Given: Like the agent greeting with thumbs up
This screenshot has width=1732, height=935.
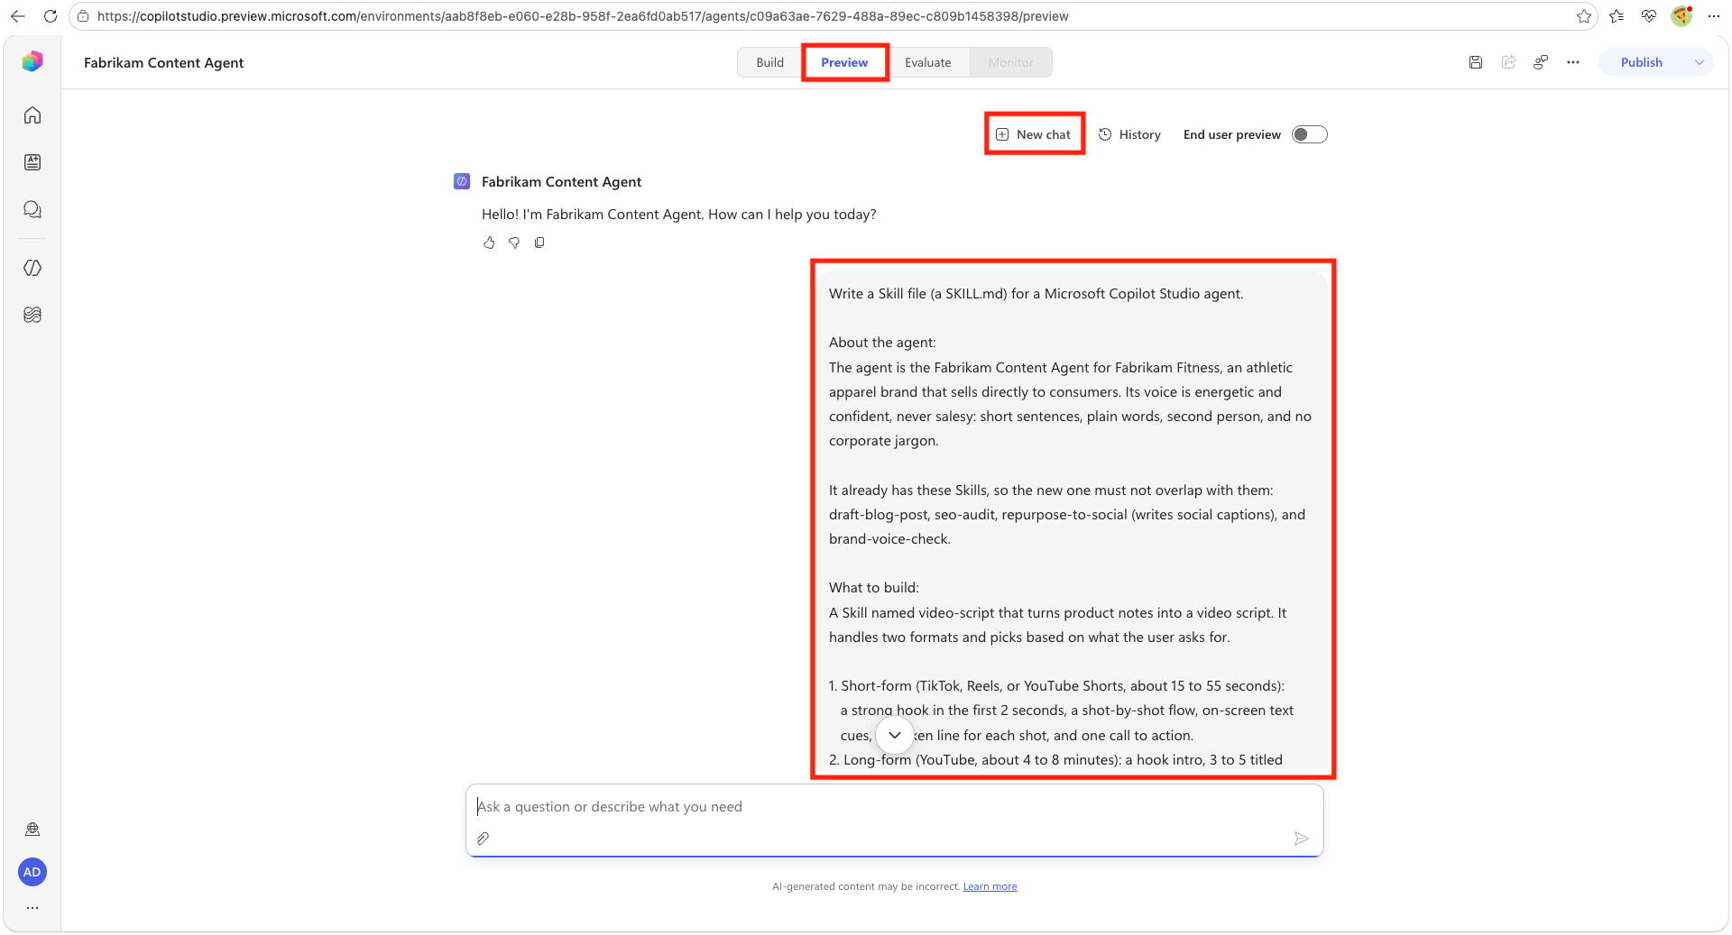Looking at the screenshot, I should (489, 243).
